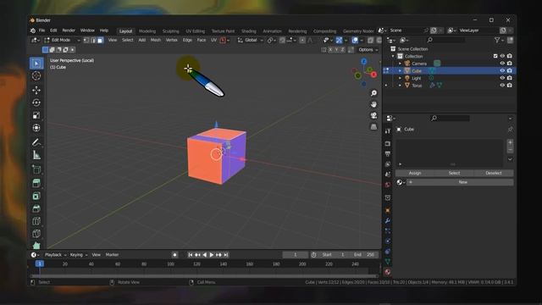The width and height of the screenshot is (542, 305).
Task: Click the End frame field
Action: pos(364,255)
